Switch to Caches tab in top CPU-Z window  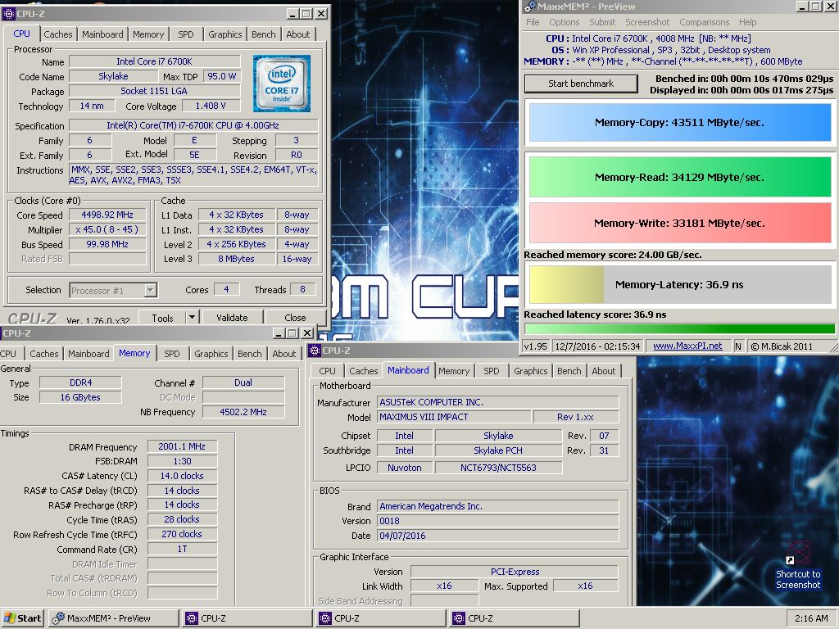pos(58,34)
